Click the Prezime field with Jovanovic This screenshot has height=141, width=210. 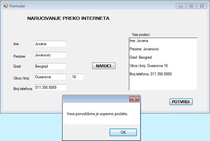coord(50,55)
